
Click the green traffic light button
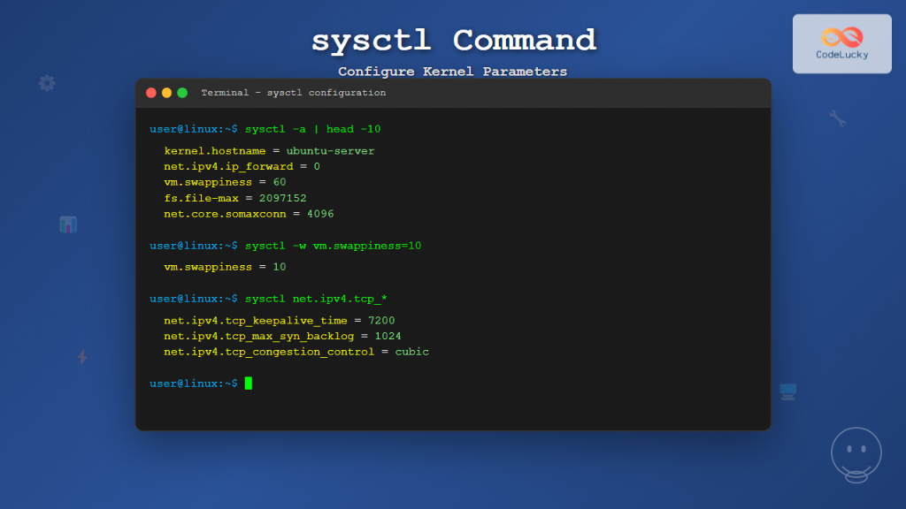click(181, 92)
